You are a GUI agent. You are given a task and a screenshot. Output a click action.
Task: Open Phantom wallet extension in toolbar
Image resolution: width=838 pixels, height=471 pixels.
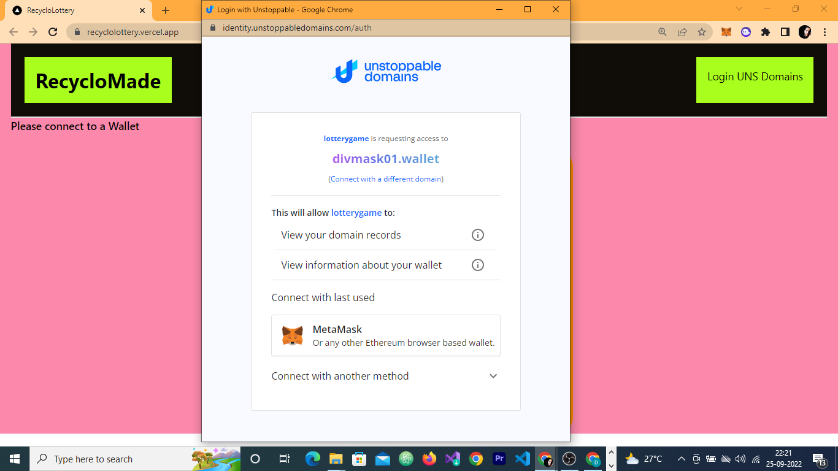[x=746, y=32]
